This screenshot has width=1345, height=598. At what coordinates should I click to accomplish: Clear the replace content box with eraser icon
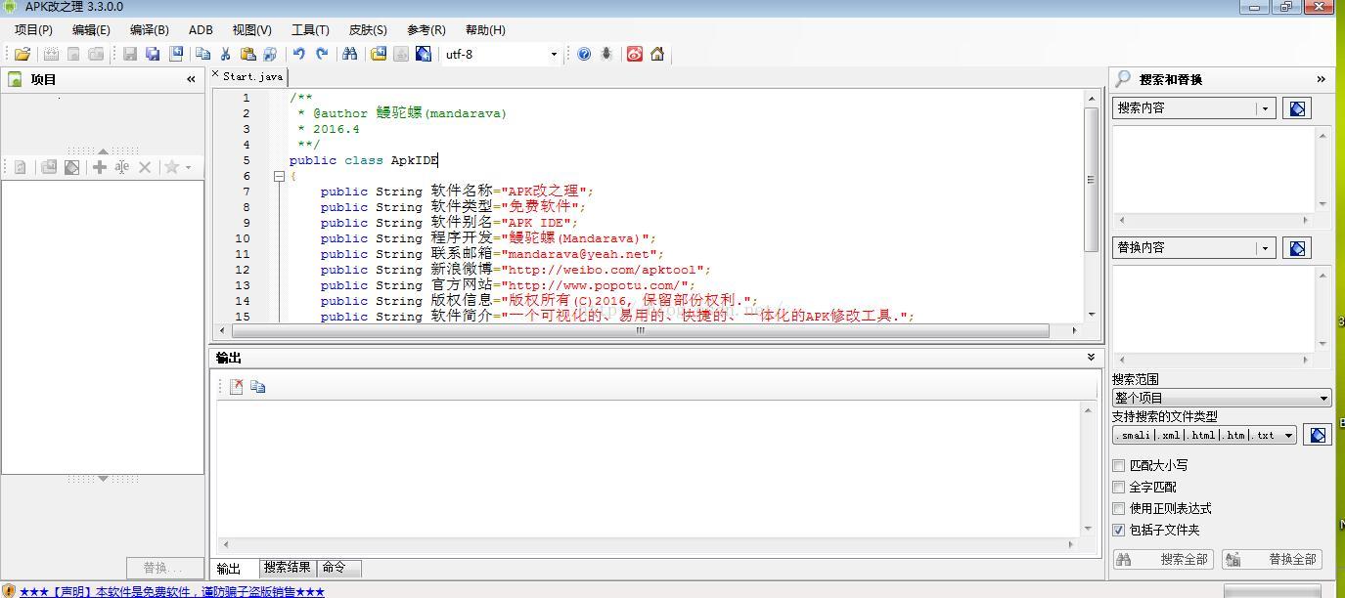[x=1297, y=248]
